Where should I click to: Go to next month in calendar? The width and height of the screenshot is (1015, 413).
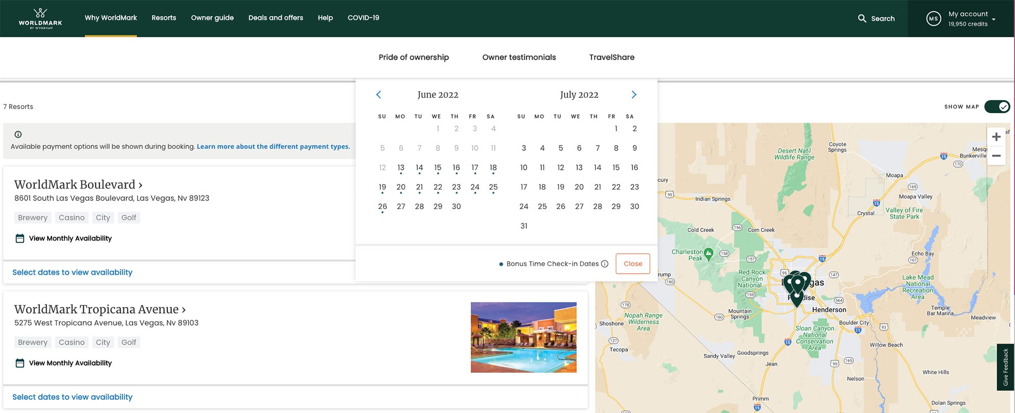[x=634, y=94]
